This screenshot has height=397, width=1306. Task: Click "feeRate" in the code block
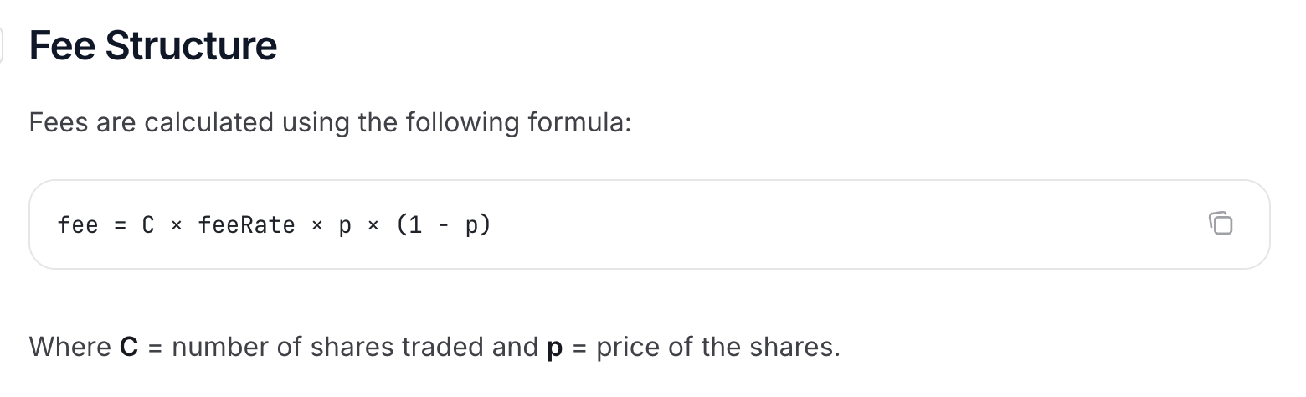click(246, 225)
